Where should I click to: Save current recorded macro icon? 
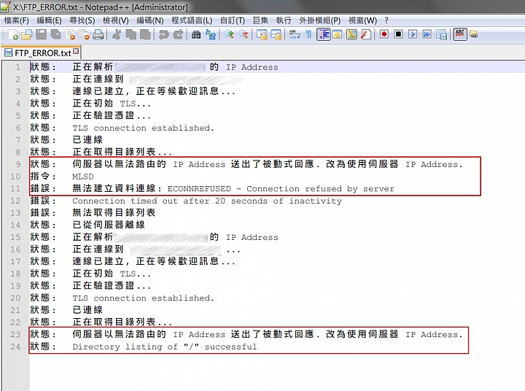(x=442, y=34)
